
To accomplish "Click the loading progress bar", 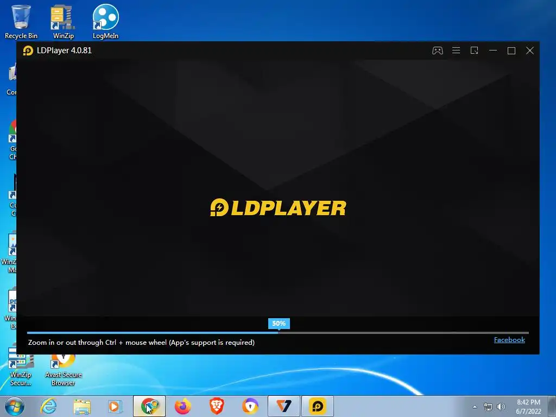I will pos(277,333).
